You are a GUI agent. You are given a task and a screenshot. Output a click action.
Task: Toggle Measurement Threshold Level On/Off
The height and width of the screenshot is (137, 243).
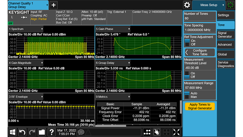pyautogui.click(x=187, y=75)
